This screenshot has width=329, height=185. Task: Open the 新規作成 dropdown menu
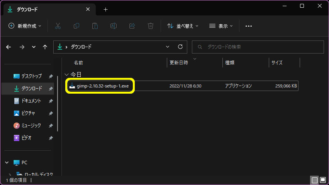25,26
